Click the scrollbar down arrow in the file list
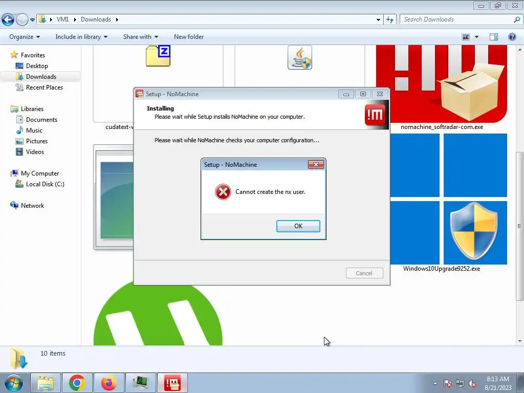Screen dimensions: 524x393 520,341
